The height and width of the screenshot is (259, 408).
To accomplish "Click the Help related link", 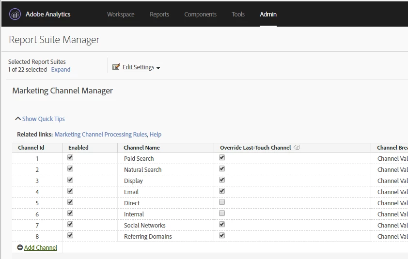I will (156, 134).
